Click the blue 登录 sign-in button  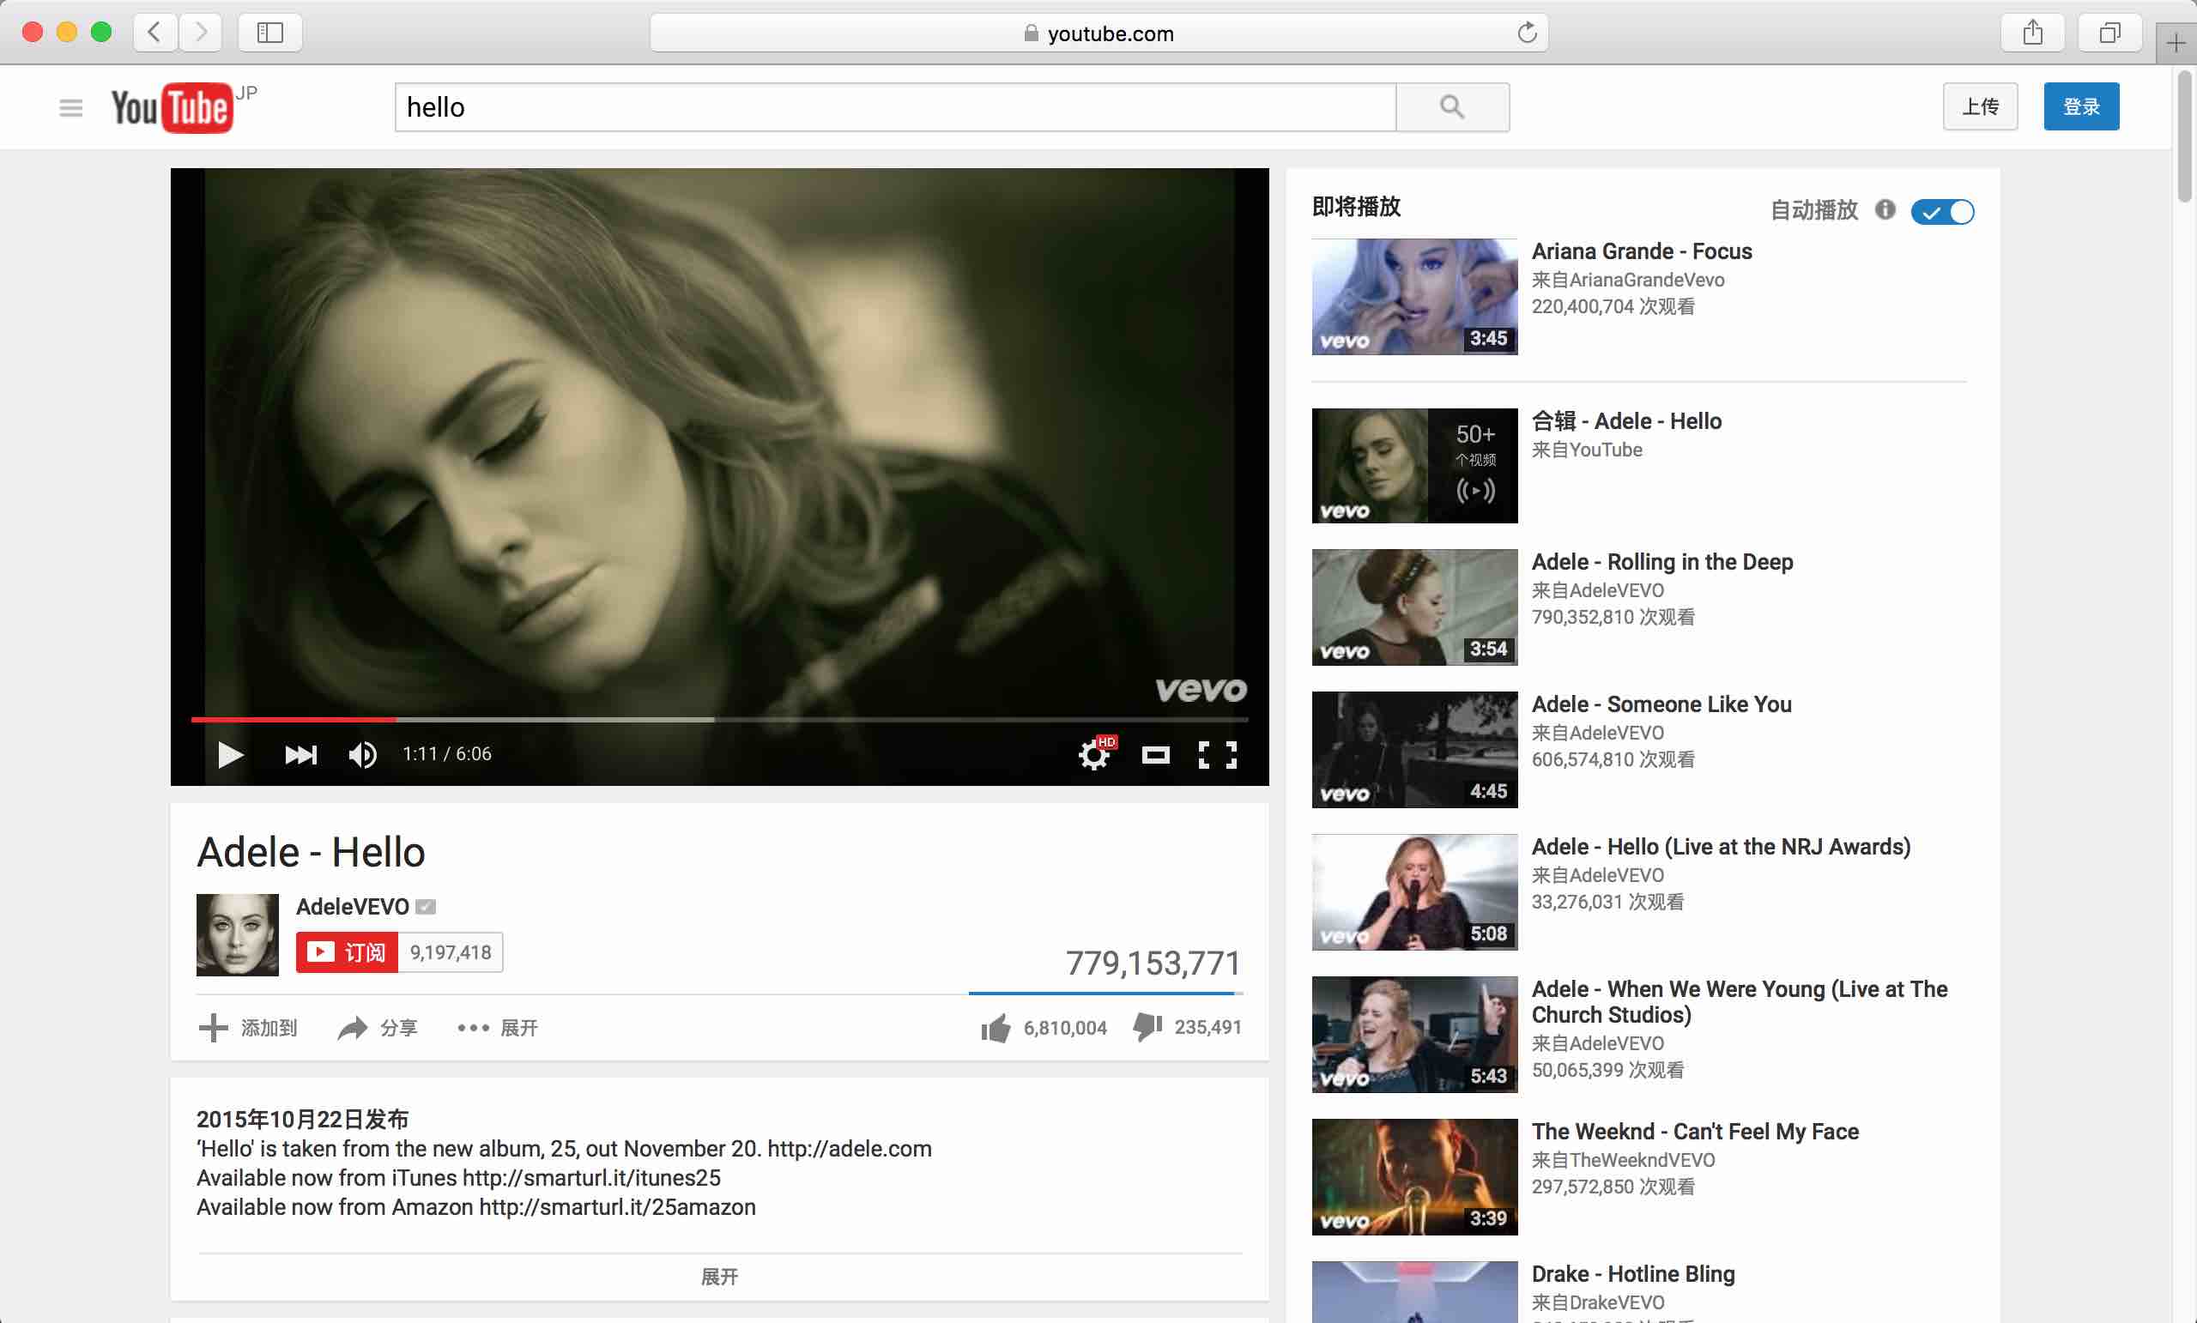(2081, 107)
